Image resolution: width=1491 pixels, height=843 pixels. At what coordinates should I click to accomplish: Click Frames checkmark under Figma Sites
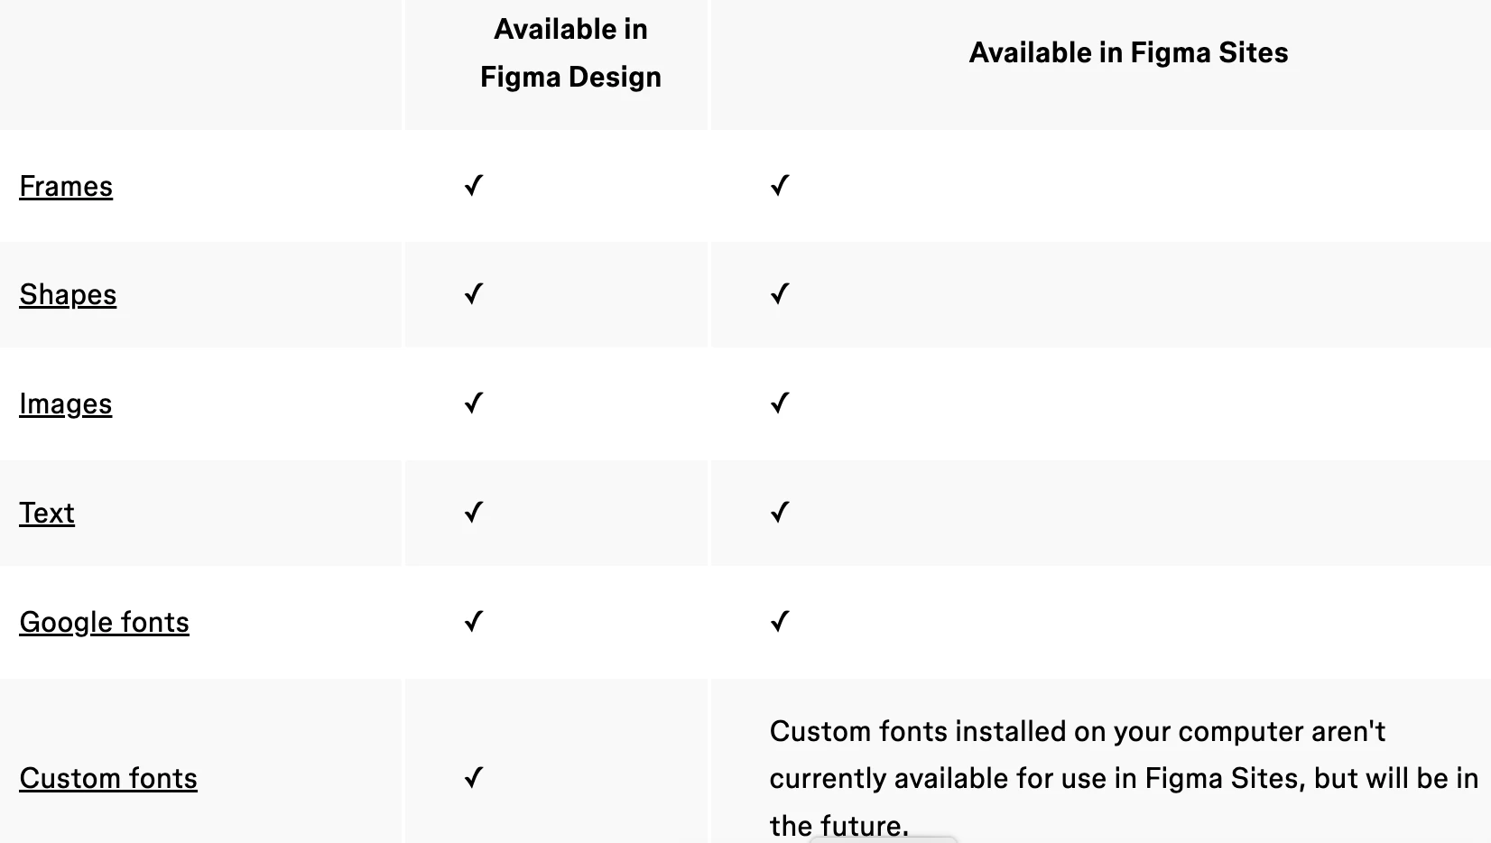pyautogui.click(x=780, y=186)
